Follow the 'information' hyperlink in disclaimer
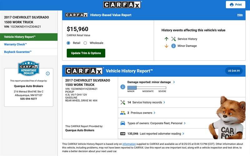 tap(129, 144)
